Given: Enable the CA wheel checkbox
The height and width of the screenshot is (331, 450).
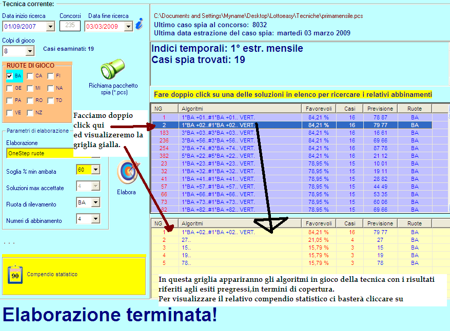Looking at the screenshot, I should point(30,76).
